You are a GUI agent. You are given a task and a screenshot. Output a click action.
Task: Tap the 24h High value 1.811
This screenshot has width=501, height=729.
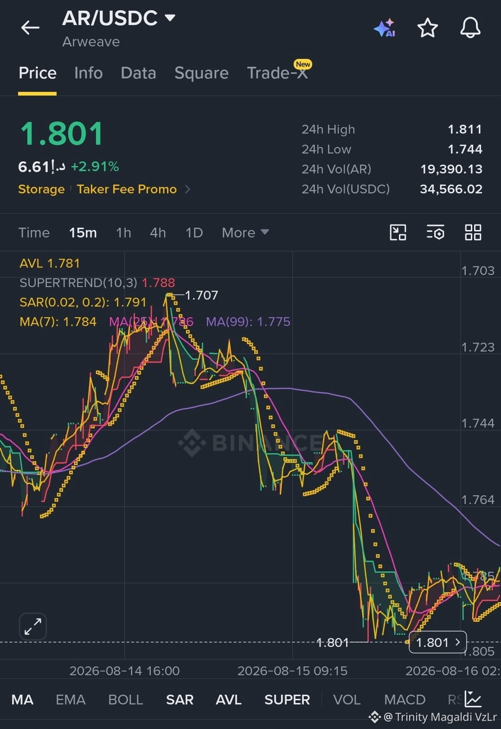click(465, 129)
